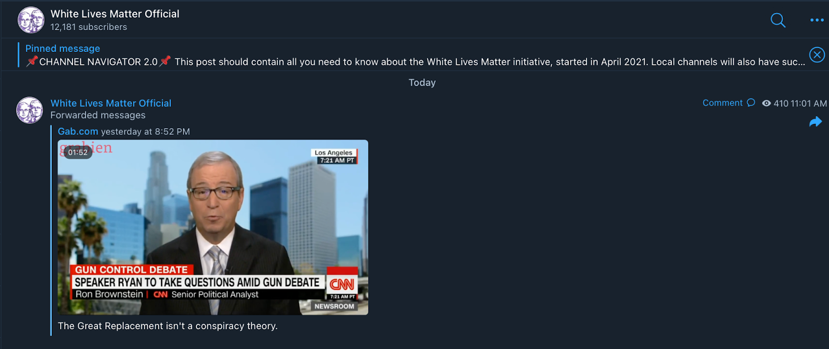Image resolution: width=829 pixels, height=349 pixels.
Task: Click the comment speech bubble icon
Action: pos(751,103)
